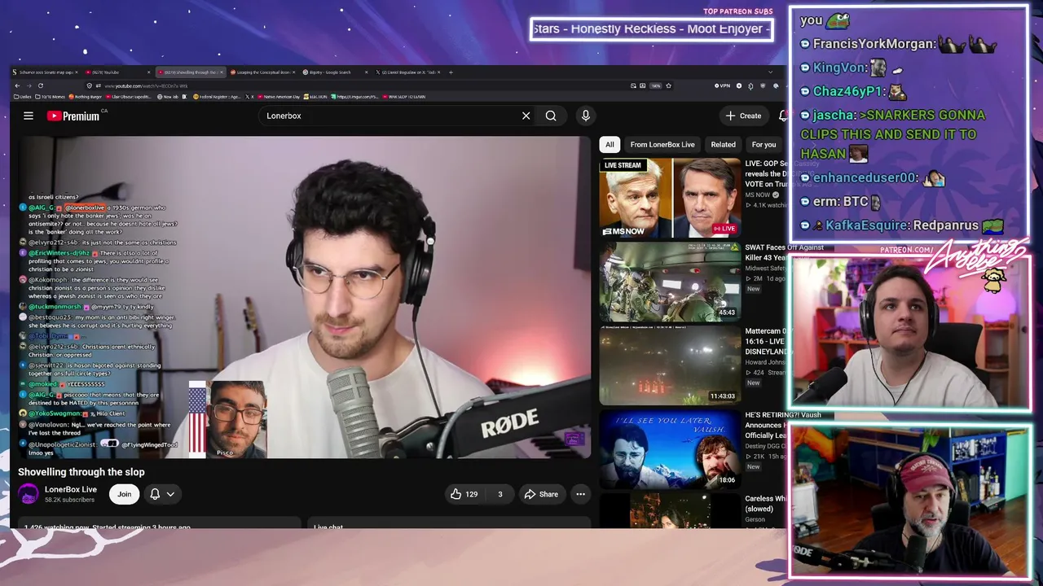Open YouTube notifications bell
Screen dimensions: 1043x586
pos(783,116)
